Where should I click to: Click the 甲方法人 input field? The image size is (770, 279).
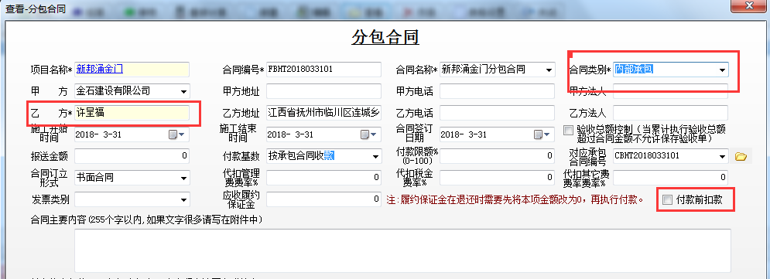click(671, 91)
